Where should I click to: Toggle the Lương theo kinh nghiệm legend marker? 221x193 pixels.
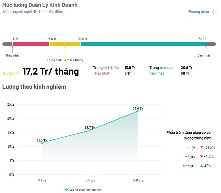(66, 189)
